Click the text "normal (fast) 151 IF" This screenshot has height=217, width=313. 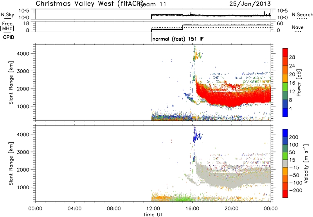tap(178, 39)
